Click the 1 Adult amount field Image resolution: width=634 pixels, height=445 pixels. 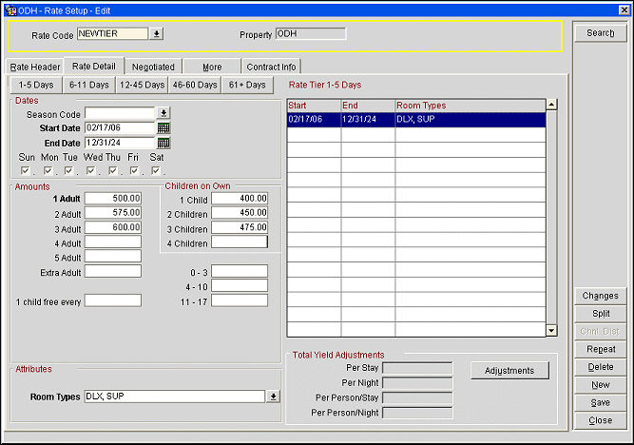[x=113, y=199]
